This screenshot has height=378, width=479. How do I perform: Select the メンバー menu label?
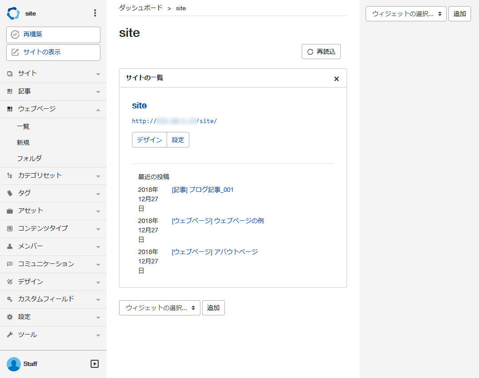[31, 246]
